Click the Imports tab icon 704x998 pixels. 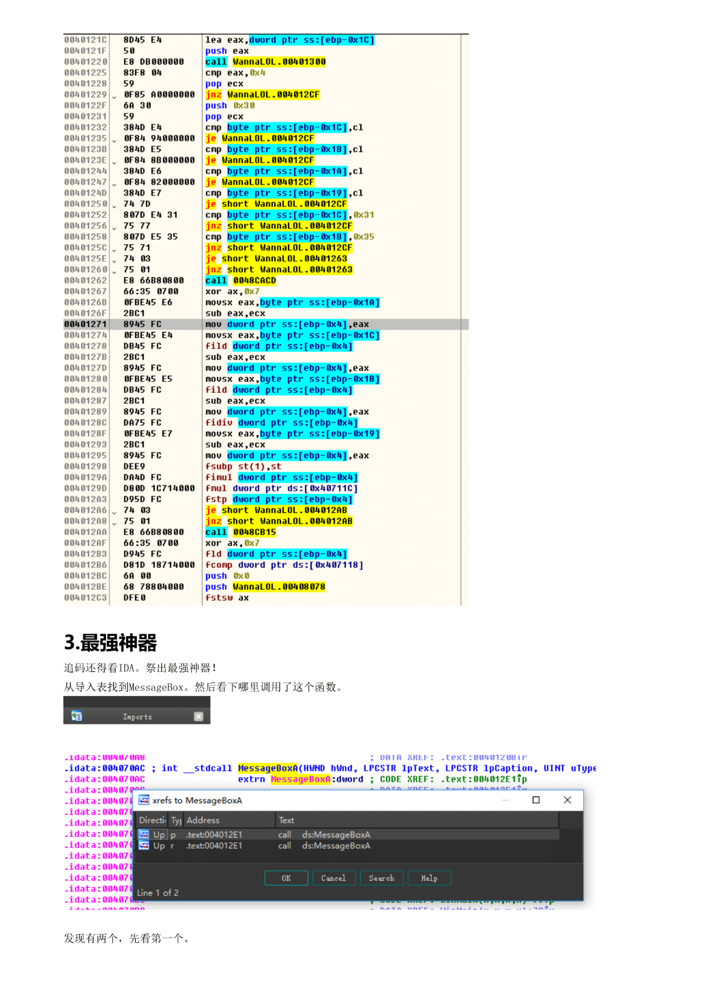[x=77, y=716]
